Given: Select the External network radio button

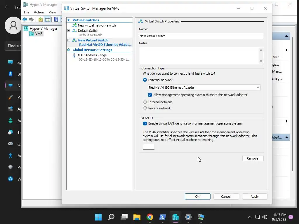Looking at the screenshot, I should click(145, 80).
